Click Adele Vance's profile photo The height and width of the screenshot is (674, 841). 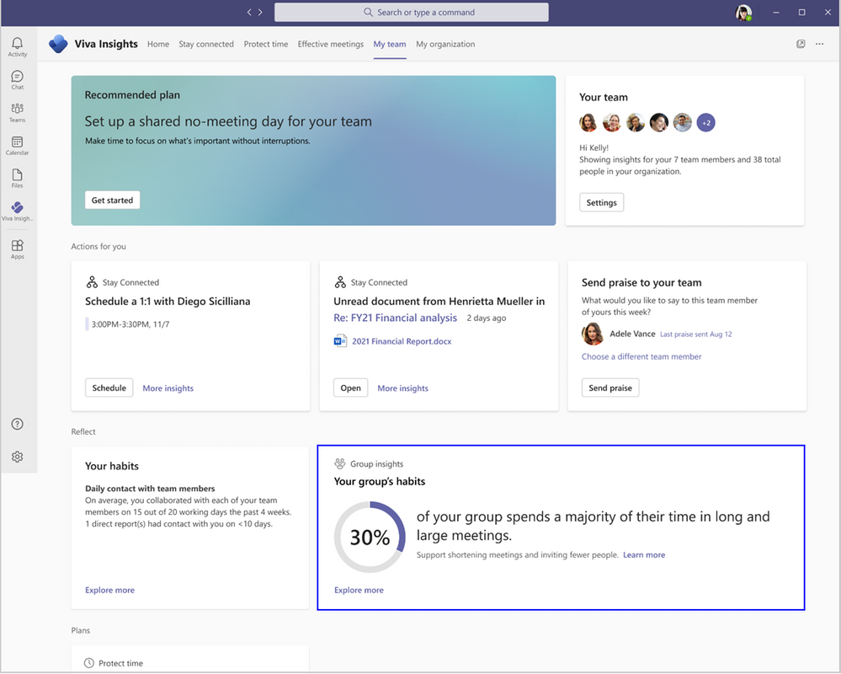(593, 334)
